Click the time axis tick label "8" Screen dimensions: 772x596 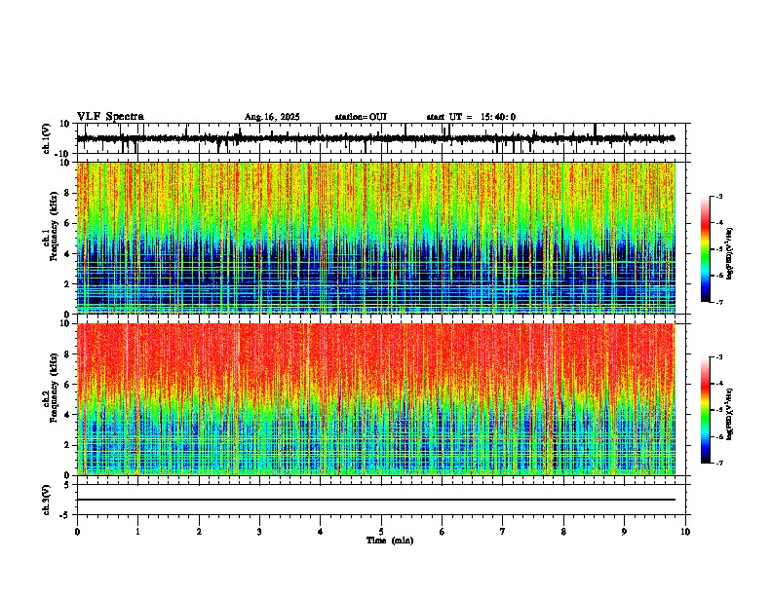click(x=563, y=532)
